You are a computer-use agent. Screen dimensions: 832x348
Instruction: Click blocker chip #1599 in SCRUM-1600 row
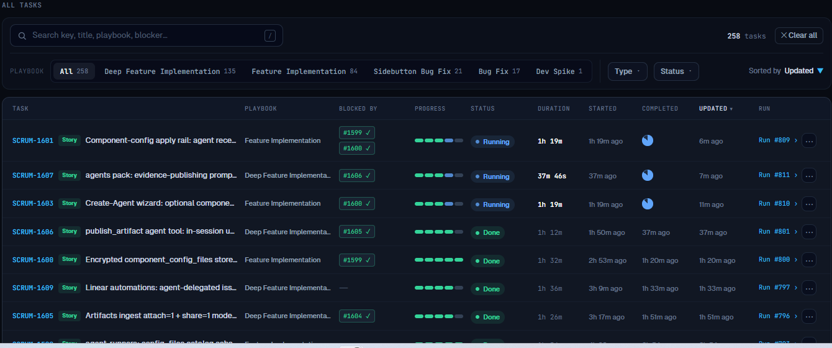point(357,260)
